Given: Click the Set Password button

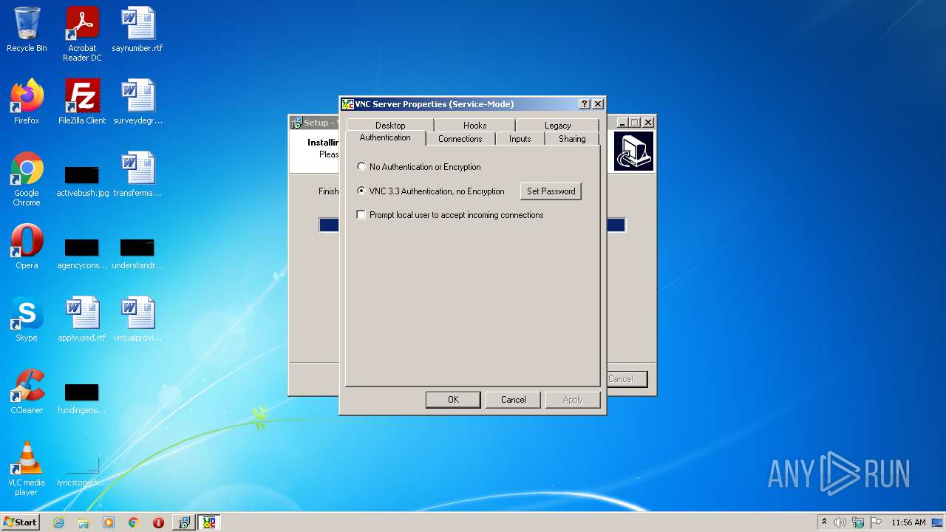Looking at the screenshot, I should pos(551,191).
